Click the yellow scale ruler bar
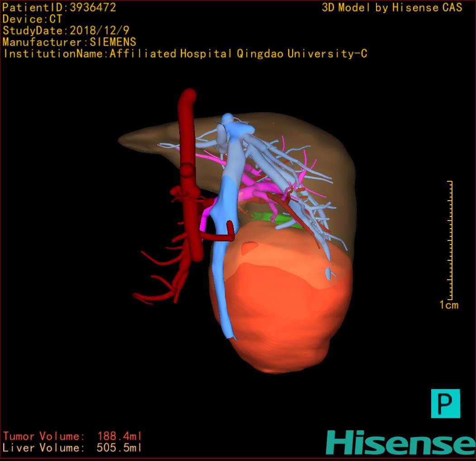Image resolution: width=476 pixels, height=461 pixels. coord(451,240)
